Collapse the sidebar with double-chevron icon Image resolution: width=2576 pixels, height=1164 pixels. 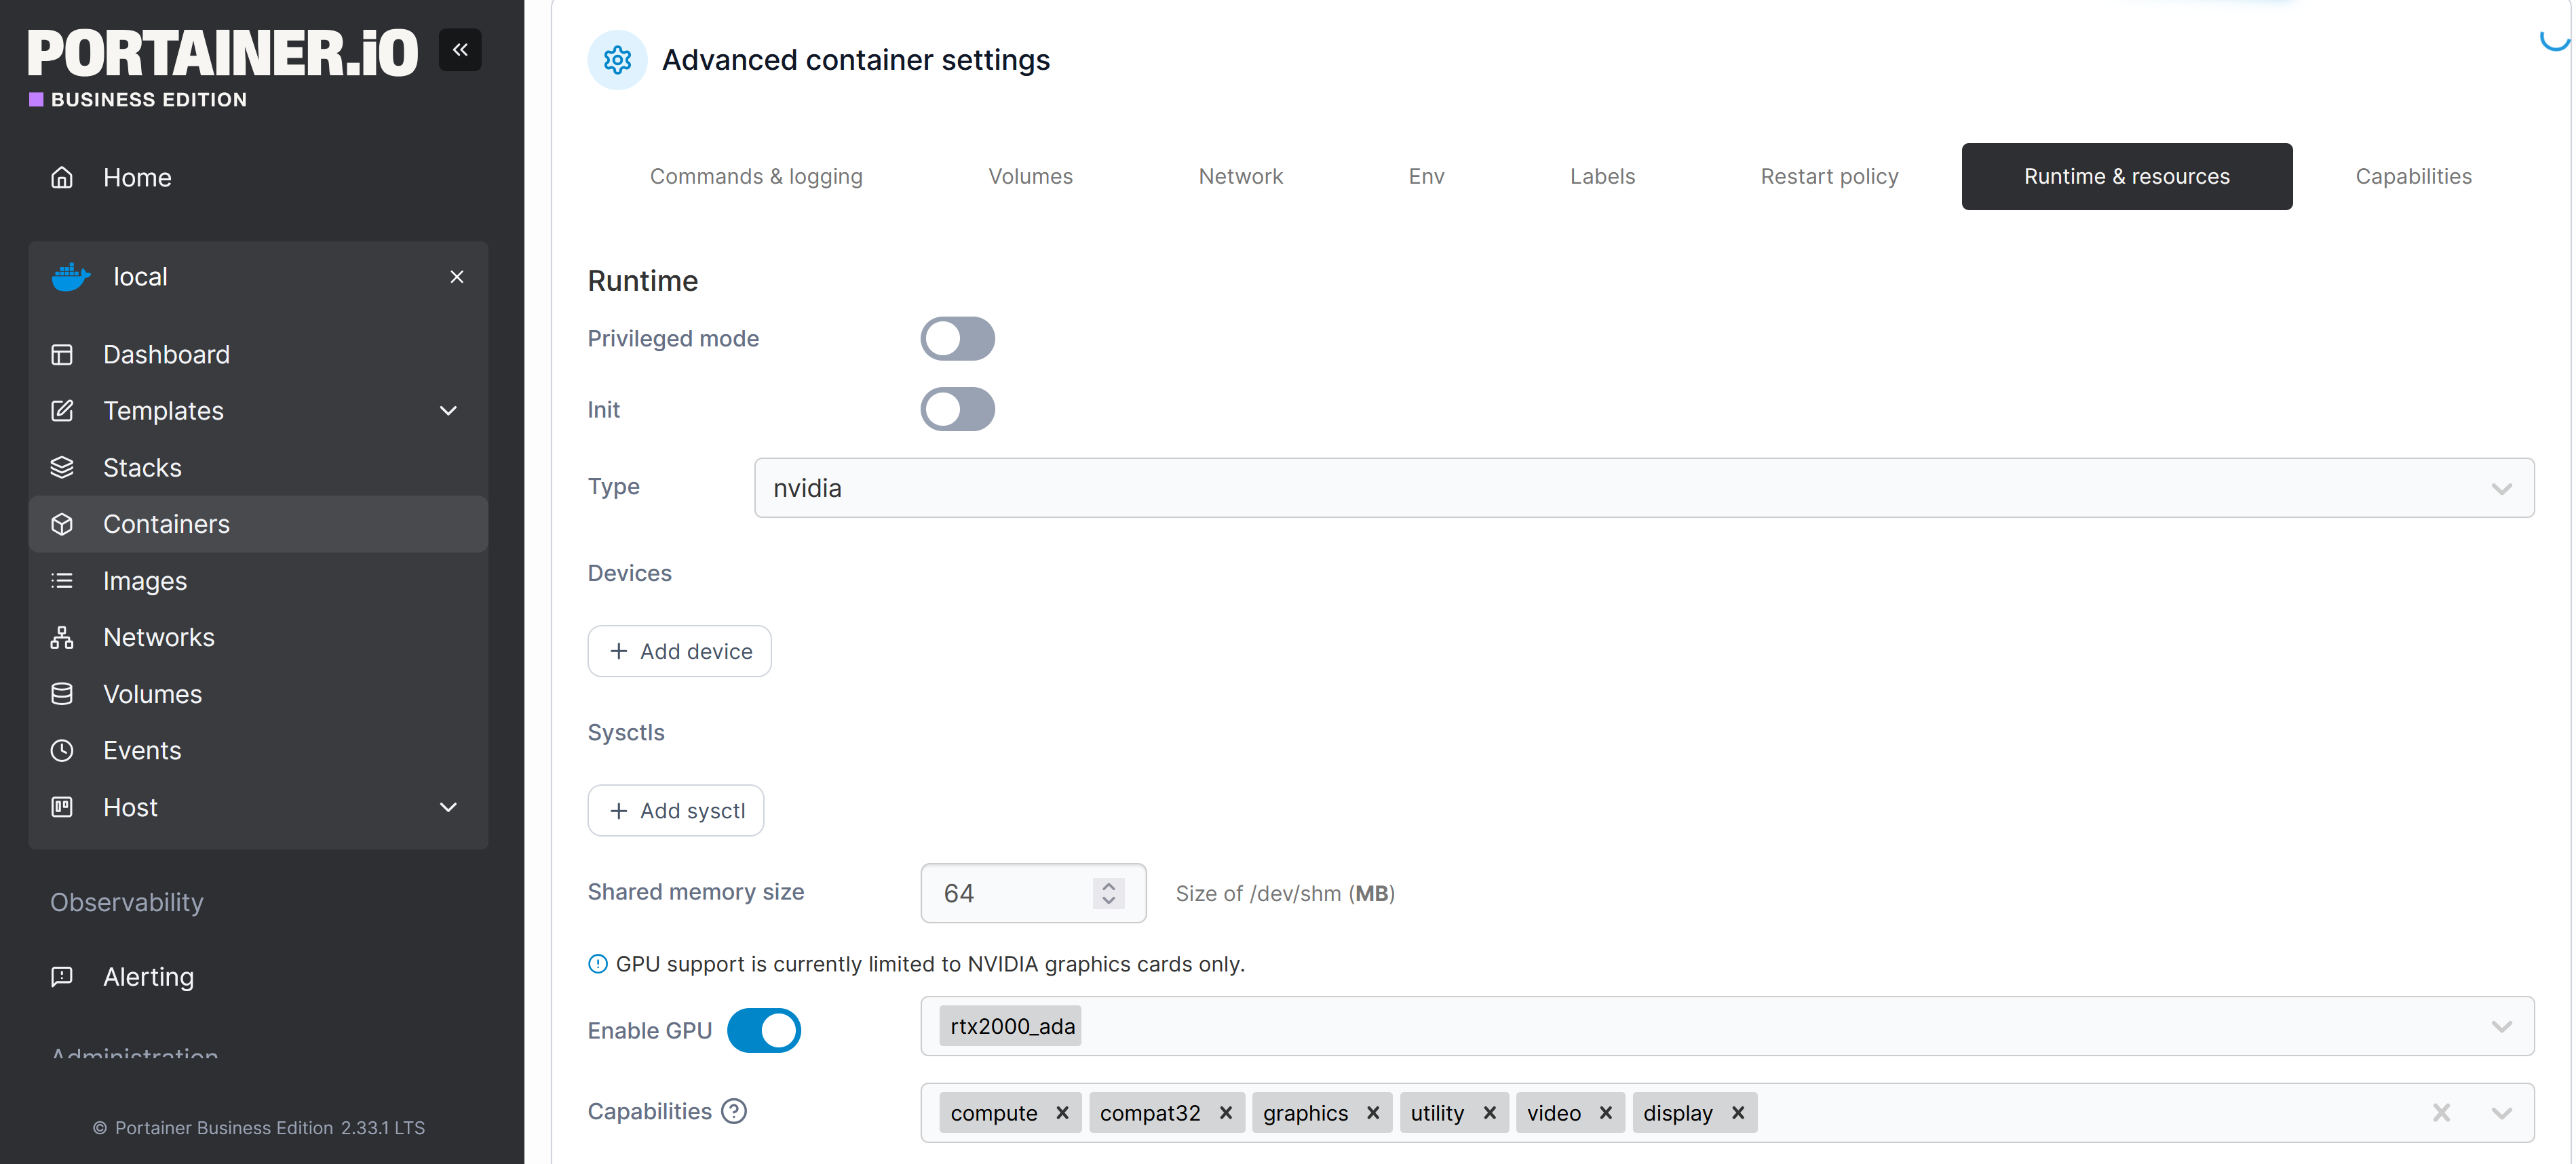click(x=460, y=50)
